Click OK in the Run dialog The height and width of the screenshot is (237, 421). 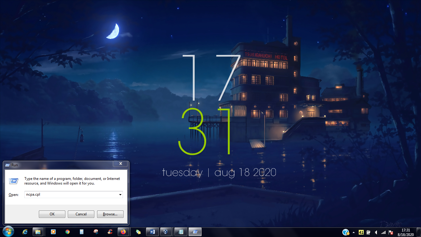click(52, 214)
